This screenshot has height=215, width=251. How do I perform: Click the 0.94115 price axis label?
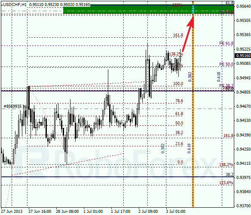coord(243,164)
